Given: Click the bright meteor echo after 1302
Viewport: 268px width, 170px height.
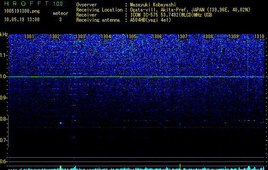Looking at the screenshot, I should 61,123.
